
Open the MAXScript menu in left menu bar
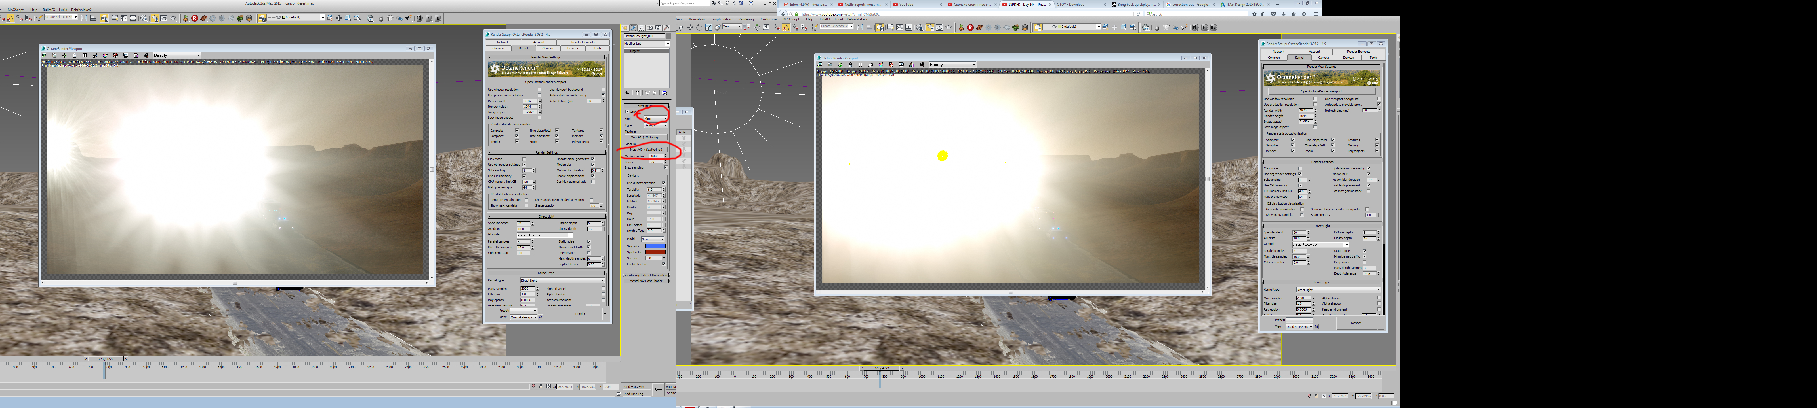[x=16, y=10]
